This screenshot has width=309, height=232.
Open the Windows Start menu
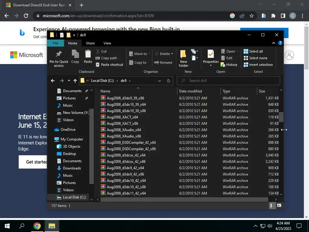[7, 226]
